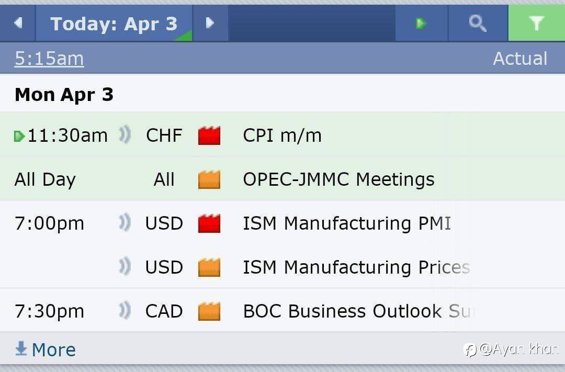Expand CPI m/m event details
Screen dimensions: 565x372
point(282,136)
